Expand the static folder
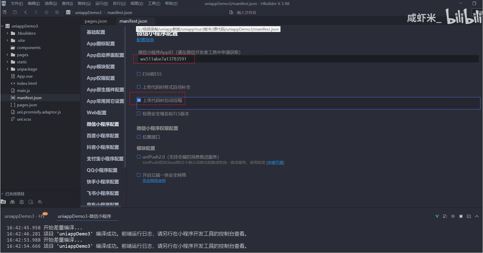Image resolution: width=483 pixels, height=253 pixels. (7, 62)
